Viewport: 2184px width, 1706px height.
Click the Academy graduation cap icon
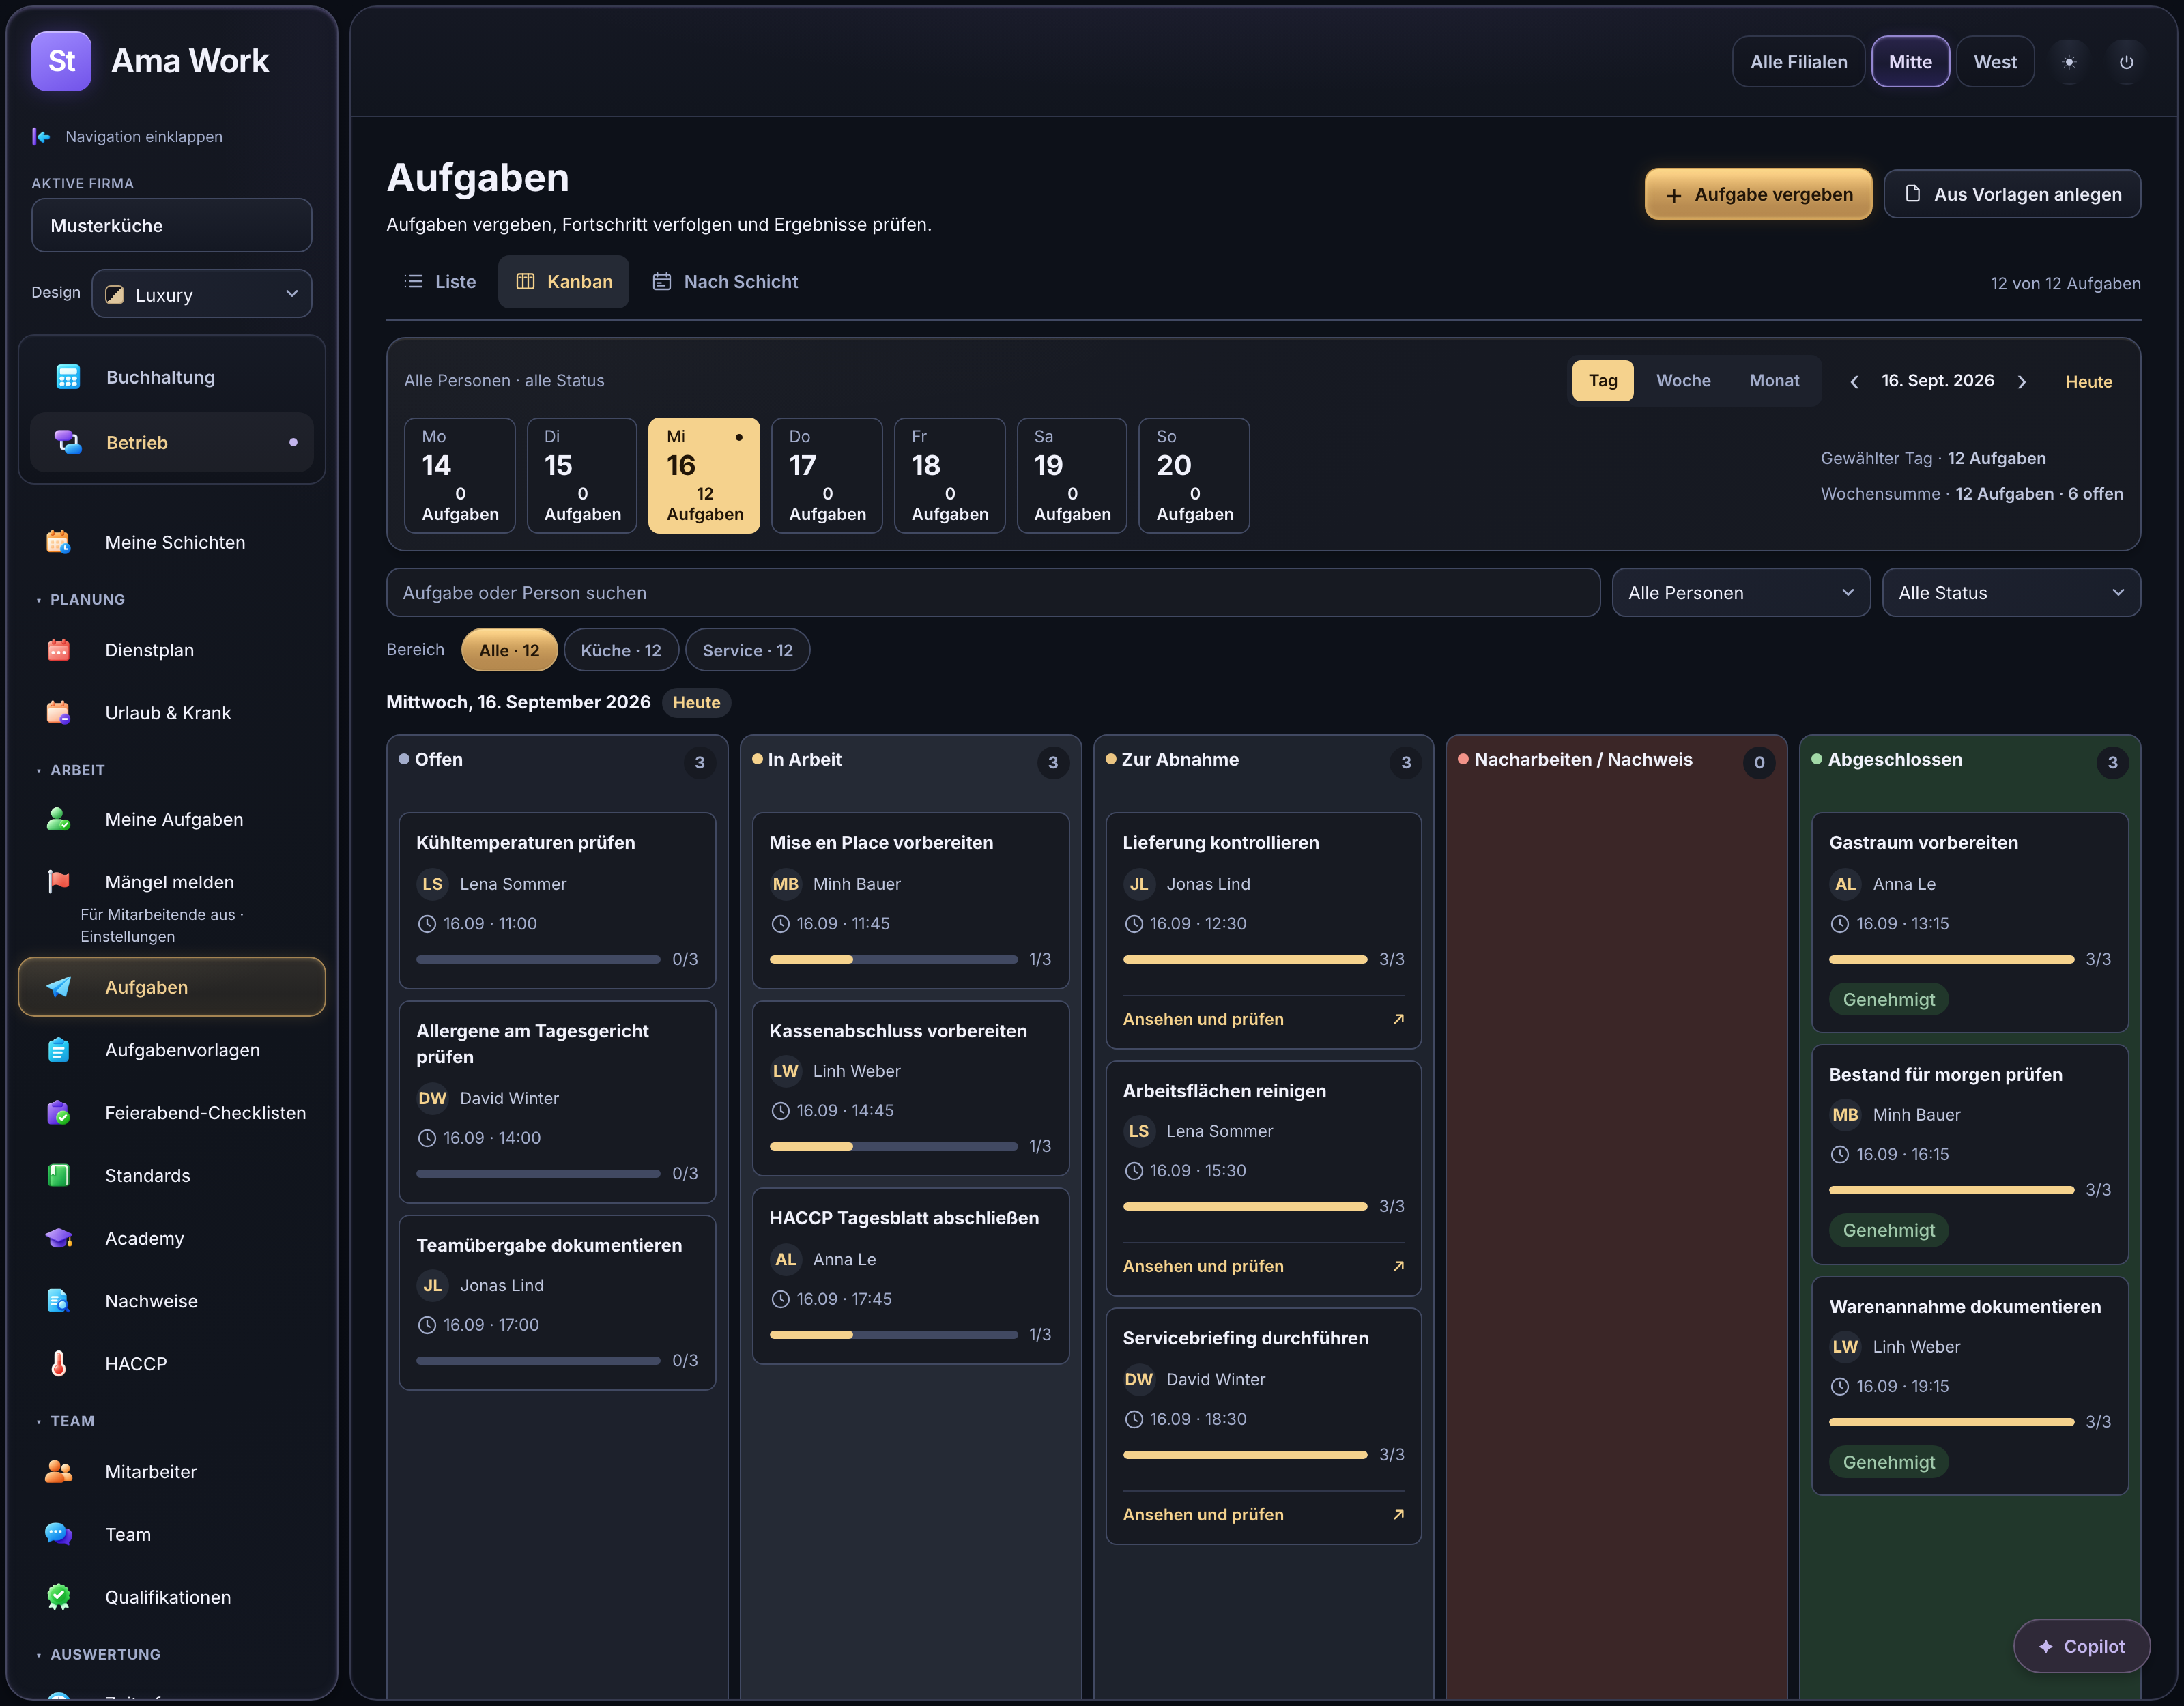[59, 1238]
